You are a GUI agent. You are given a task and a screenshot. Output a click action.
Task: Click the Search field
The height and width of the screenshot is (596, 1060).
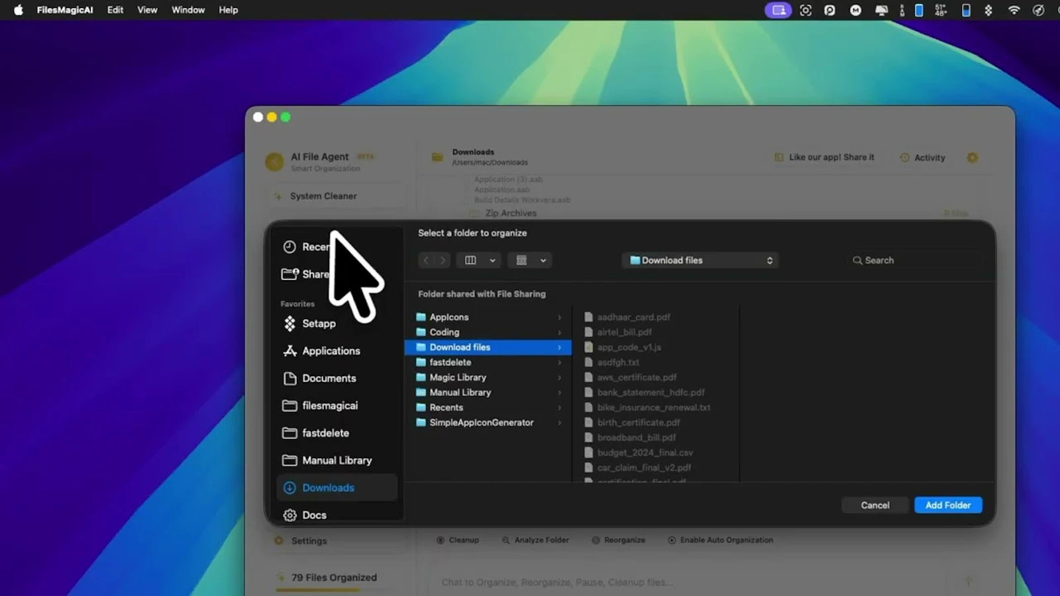tap(914, 260)
